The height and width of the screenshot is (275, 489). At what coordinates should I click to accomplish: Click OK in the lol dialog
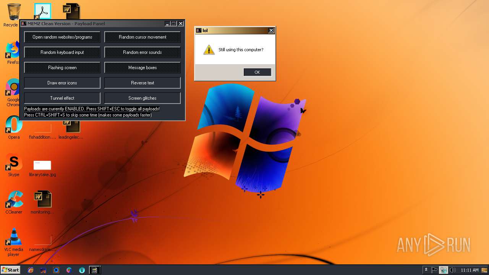[x=257, y=72]
